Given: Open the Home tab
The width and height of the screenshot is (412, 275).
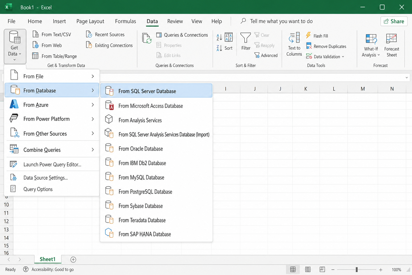Looking at the screenshot, I should tap(35, 21).
